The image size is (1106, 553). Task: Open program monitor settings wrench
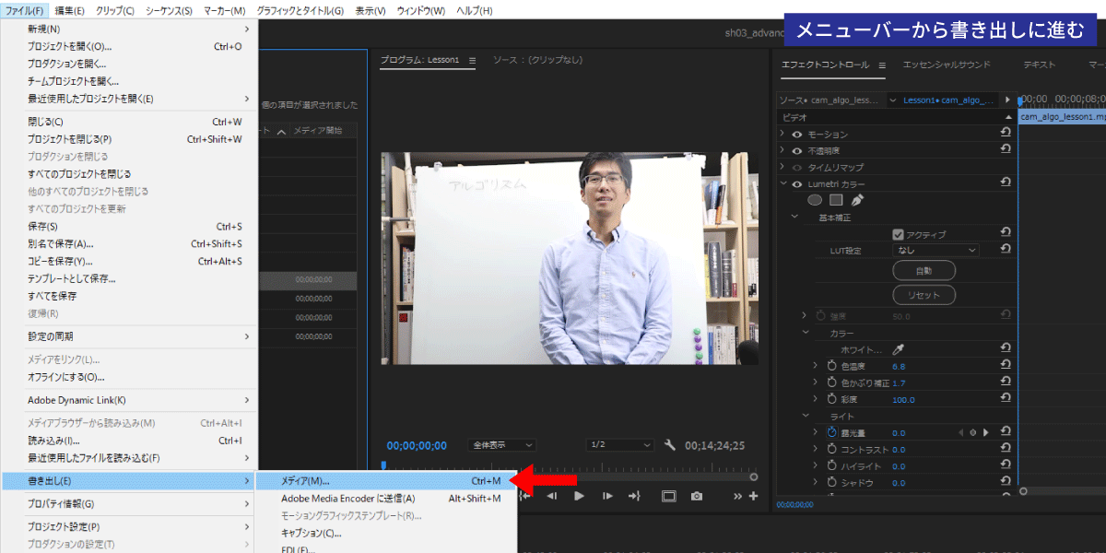tap(670, 445)
